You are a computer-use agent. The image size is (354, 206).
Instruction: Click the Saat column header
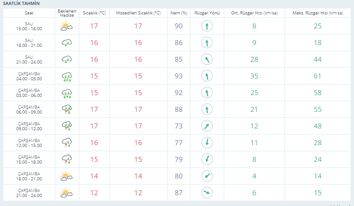point(29,13)
